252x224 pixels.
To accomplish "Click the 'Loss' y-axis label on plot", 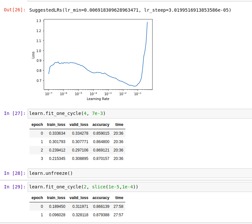I will click(x=33, y=54).
